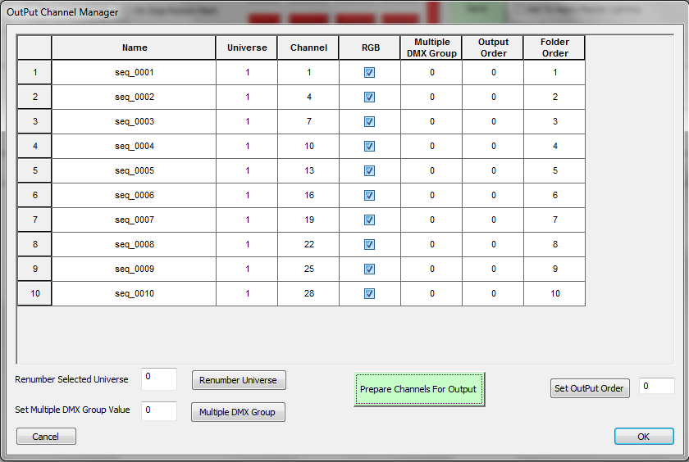The height and width of the screenshot is (462, 689).
Task: Select the RGB column header
Action: (x=370, y=48)
